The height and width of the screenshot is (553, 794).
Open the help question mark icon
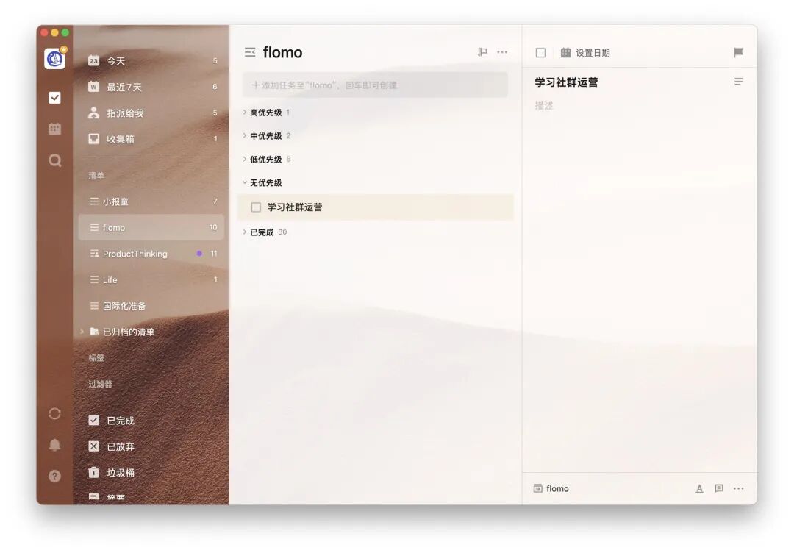[54, 476]
